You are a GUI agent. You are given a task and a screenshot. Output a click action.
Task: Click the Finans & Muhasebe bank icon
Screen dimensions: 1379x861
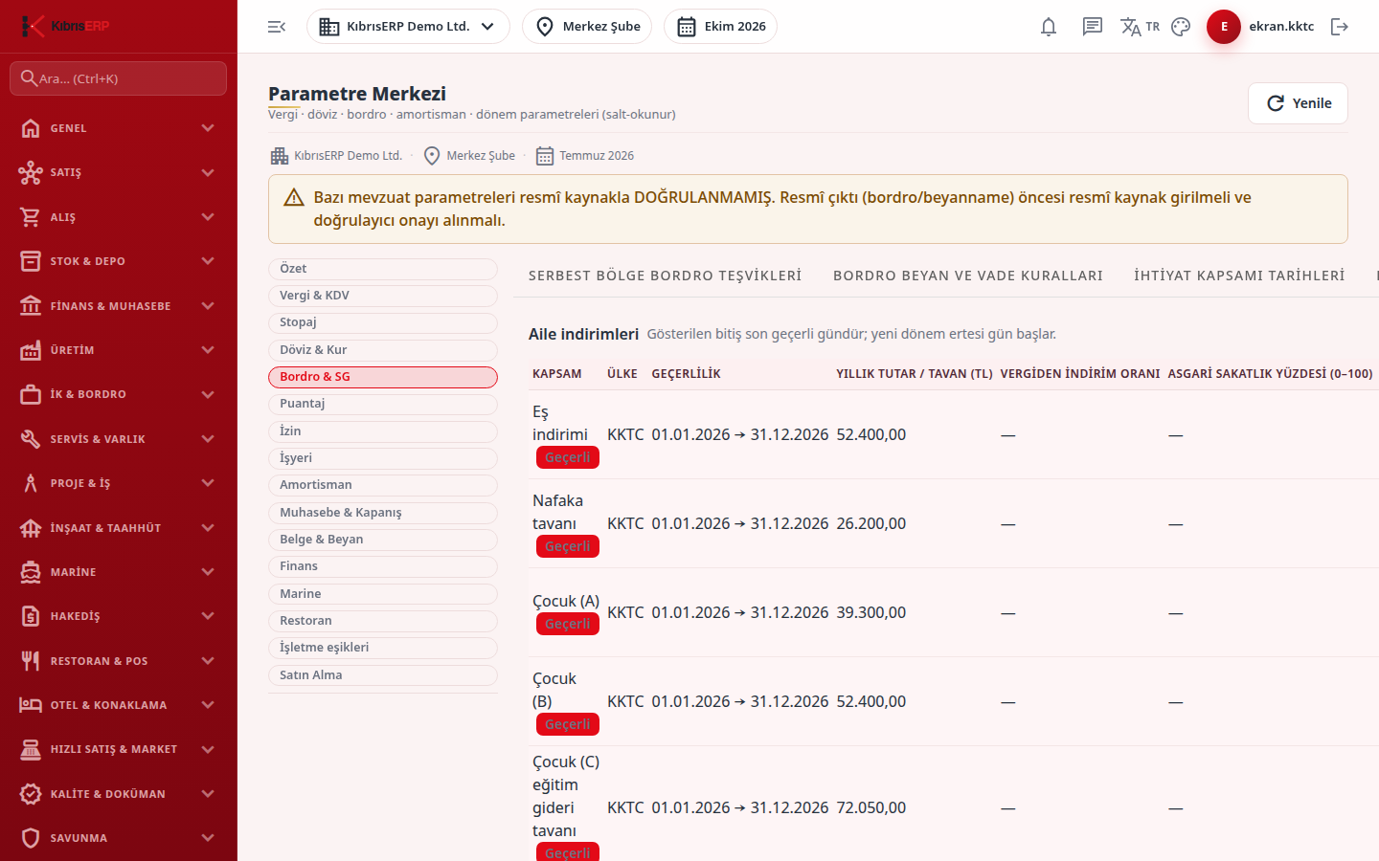tap(31, 306)
